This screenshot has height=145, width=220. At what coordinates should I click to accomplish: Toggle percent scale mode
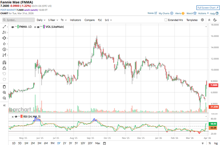pos(210,143)
